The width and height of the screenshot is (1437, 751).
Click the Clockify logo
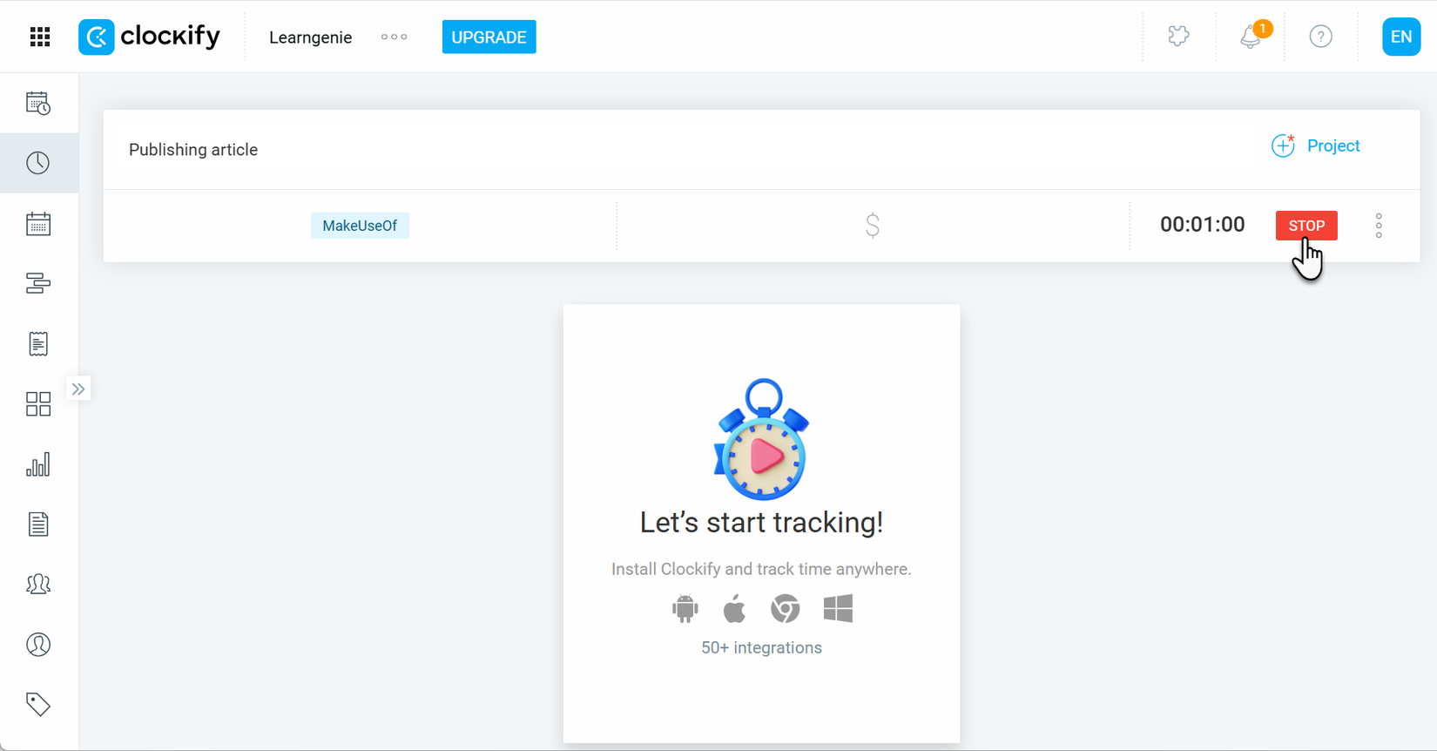coord(149,37)
